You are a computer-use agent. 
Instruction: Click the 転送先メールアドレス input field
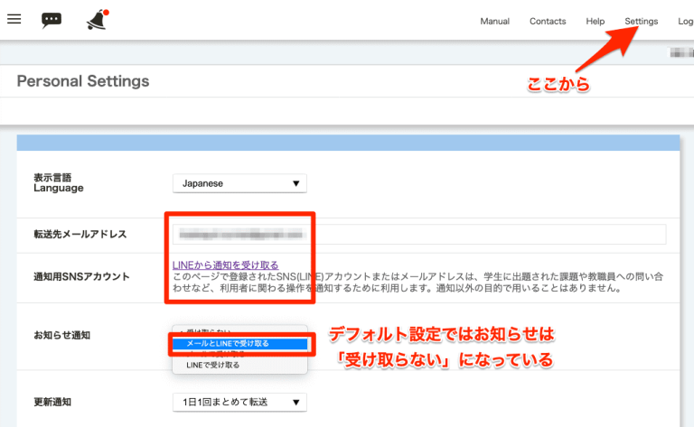coord(419,235)
